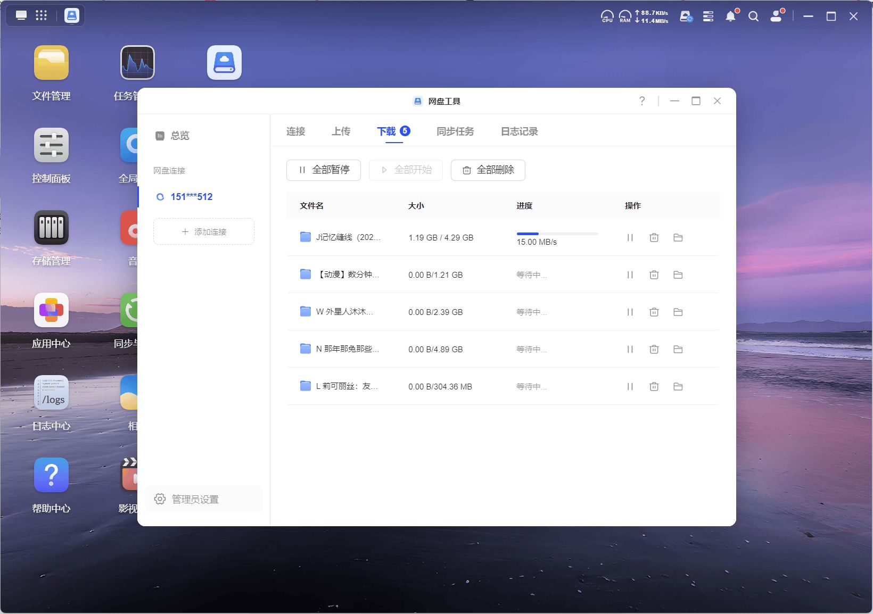Open 总览 in the sidebar
The image size is (873, 614).
click(x=180, y=136)
